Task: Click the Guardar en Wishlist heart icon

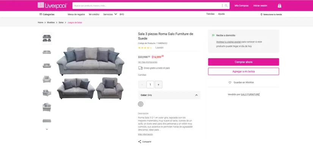Action: pos(230,82)
